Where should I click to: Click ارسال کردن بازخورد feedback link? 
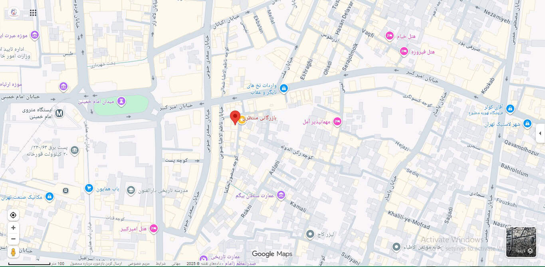(x=96, y=264)
